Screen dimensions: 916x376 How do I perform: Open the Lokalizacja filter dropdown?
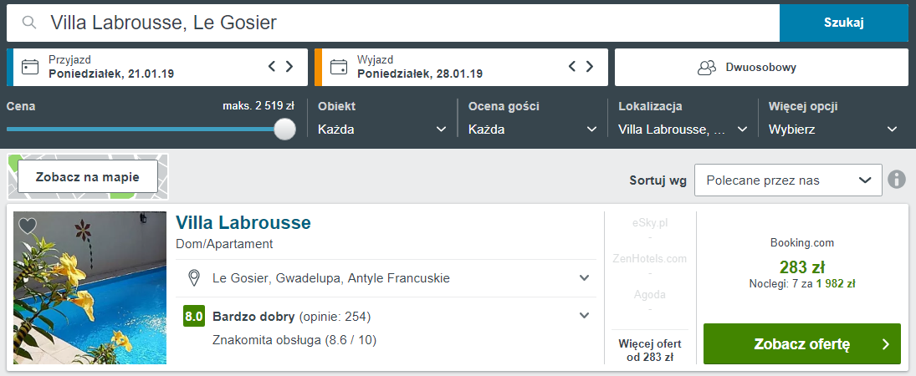click(683, 130)
